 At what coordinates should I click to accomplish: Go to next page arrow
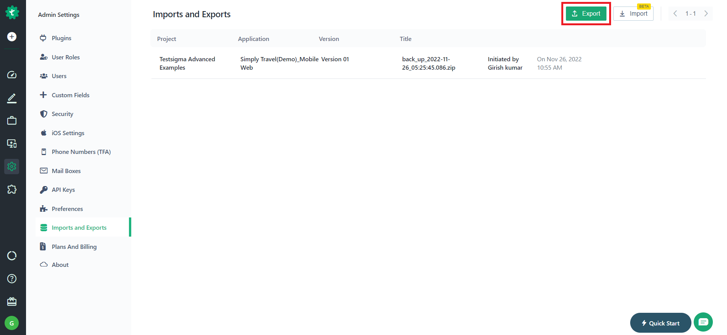[x=706, y=13]
